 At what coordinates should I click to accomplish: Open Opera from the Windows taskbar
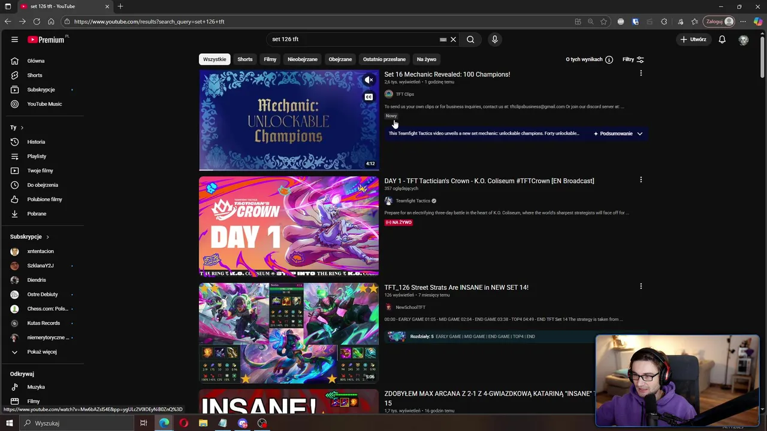pos(183,423)
